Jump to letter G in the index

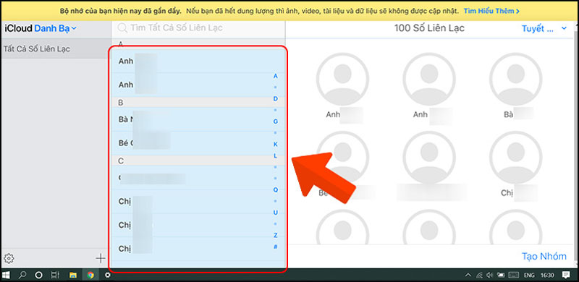(x=276, y=121)
